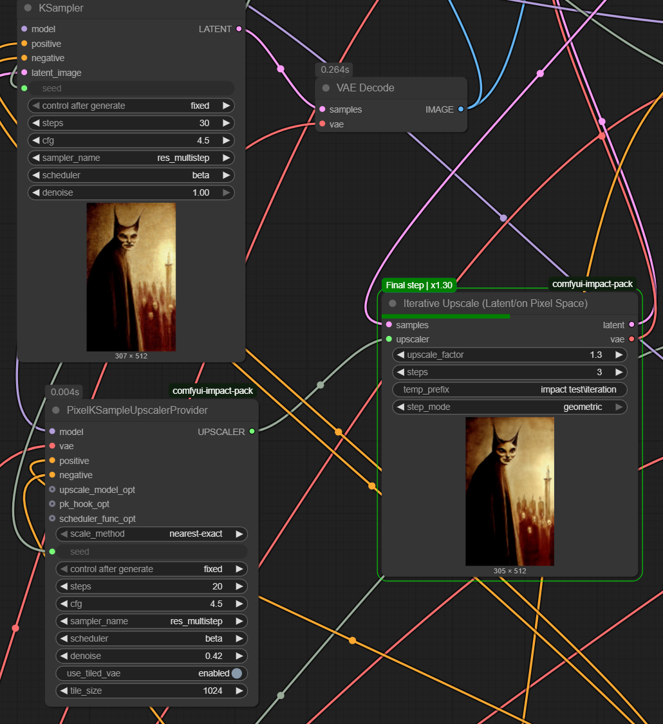
Task: Decrease PixelKSampleUpscalerProvider denoise with left arrow
Action: (64, 656)
